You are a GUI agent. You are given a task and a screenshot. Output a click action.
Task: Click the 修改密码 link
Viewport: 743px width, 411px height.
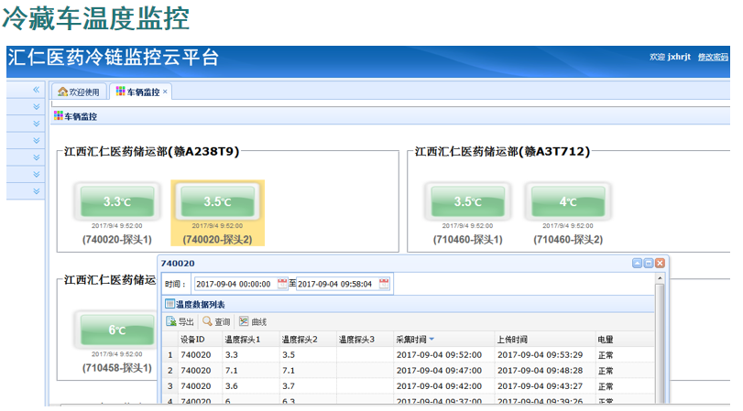tap(715, 57)
